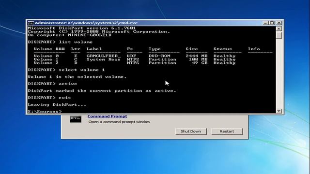Click the 'DISKPART> select volume 1' line
The image size is (310, 174).
pos(66,70)
